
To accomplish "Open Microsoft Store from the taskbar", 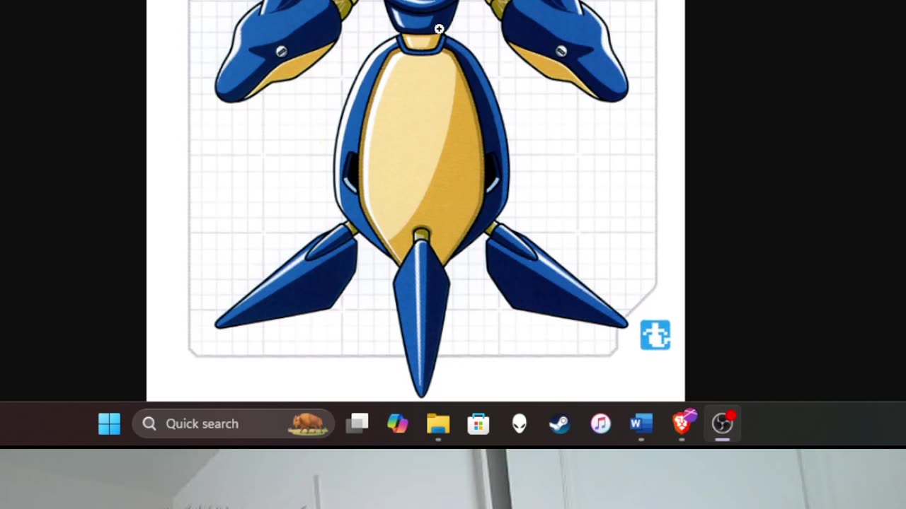I will pyautogui.click(x=478, y=423).
